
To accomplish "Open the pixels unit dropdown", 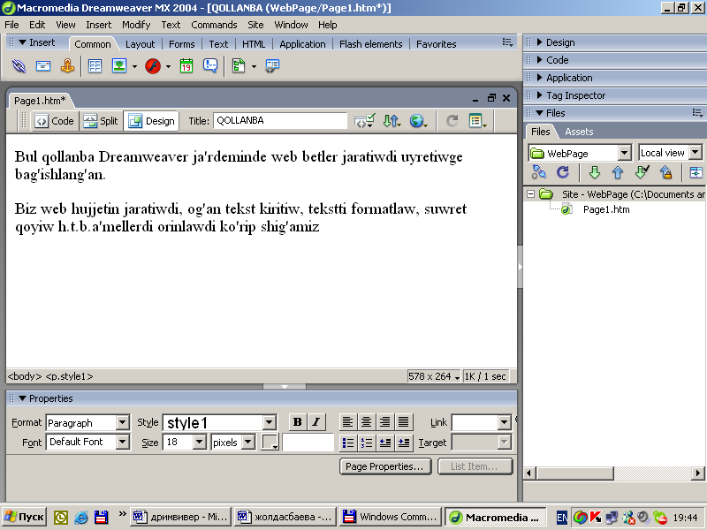I will (x=248, y=443).
